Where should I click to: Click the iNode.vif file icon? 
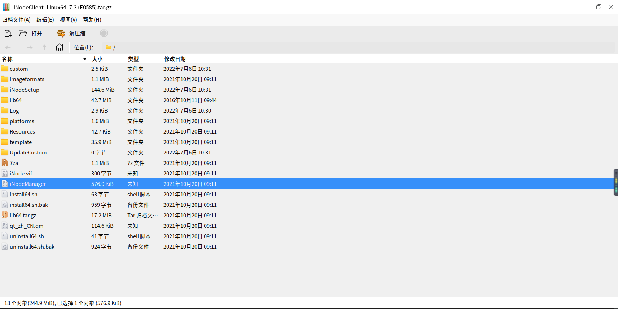click(x=5, y=173)
